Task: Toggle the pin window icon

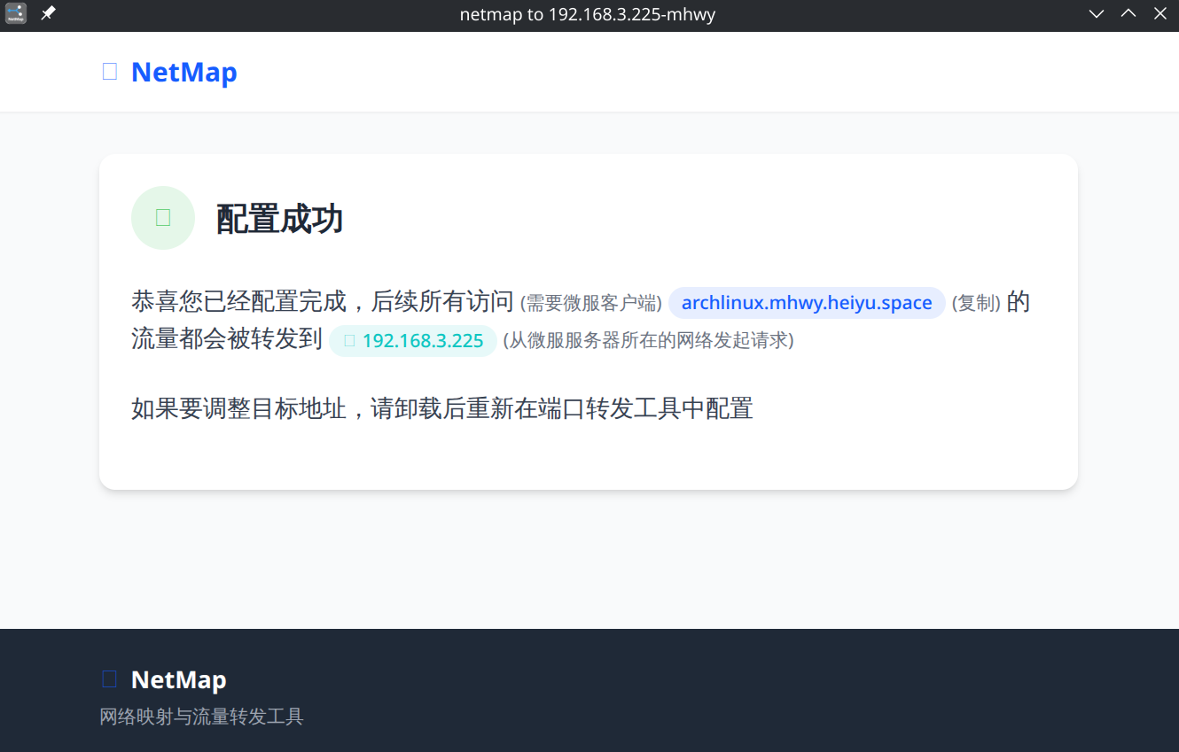Action: (x=48, y=13)
